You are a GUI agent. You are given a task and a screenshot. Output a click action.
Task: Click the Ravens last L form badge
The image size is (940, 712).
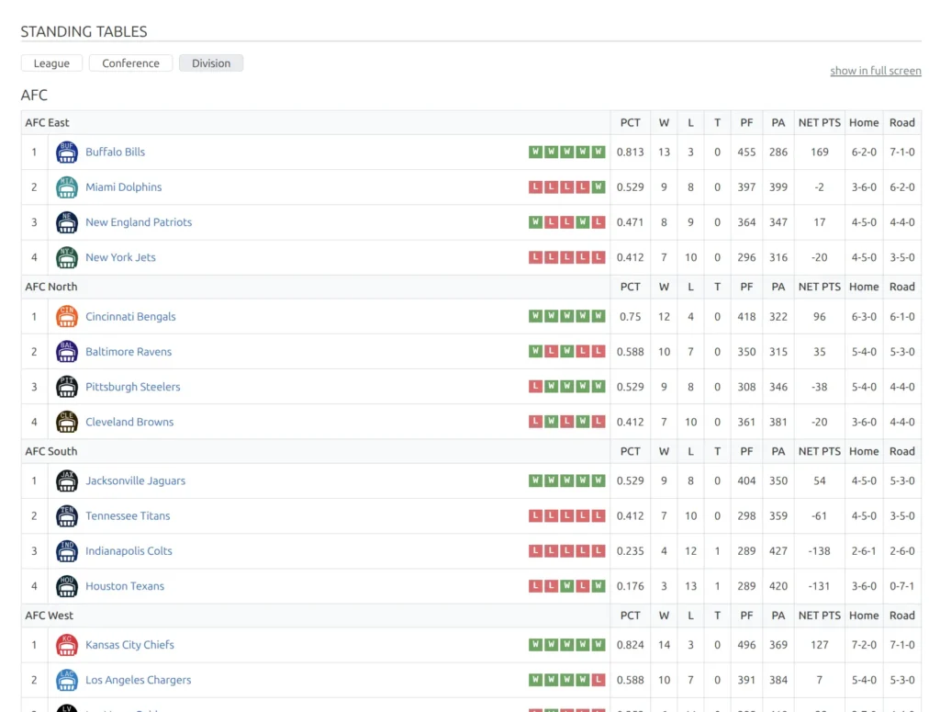tap(599, 352)
